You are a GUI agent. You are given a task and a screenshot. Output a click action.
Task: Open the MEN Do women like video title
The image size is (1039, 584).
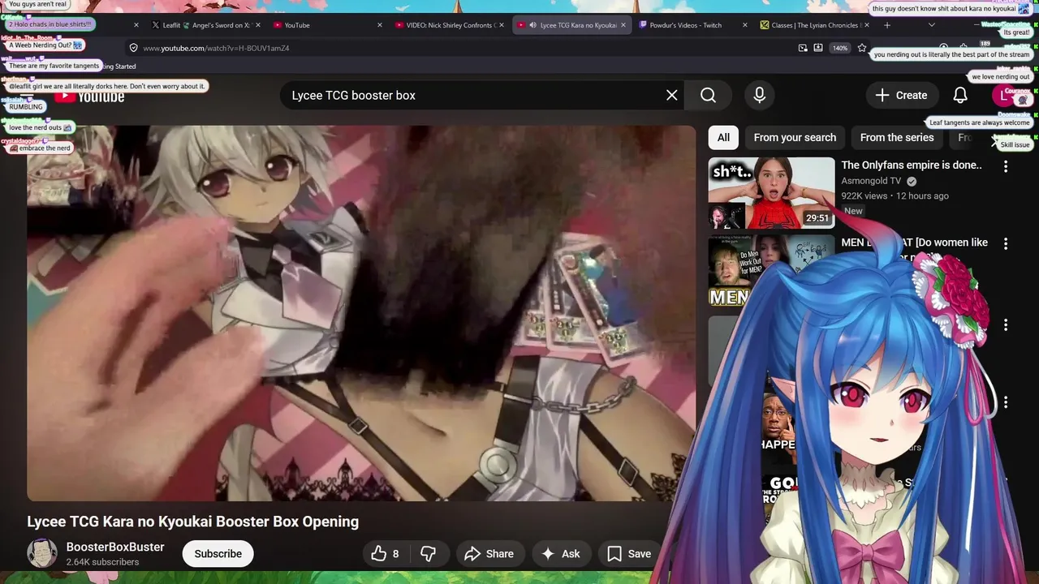(x=915, y=243)
